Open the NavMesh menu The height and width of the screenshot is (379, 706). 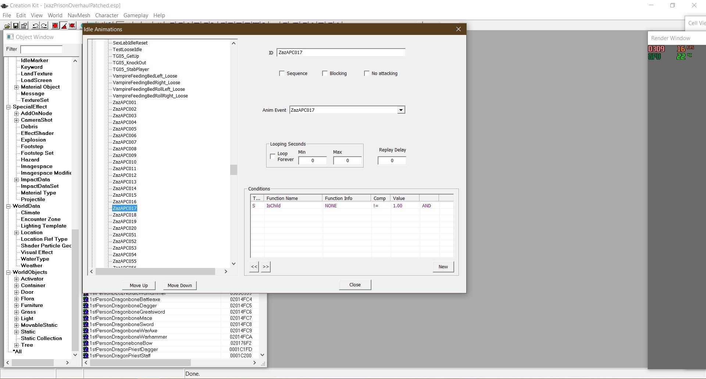pos(79,15)
